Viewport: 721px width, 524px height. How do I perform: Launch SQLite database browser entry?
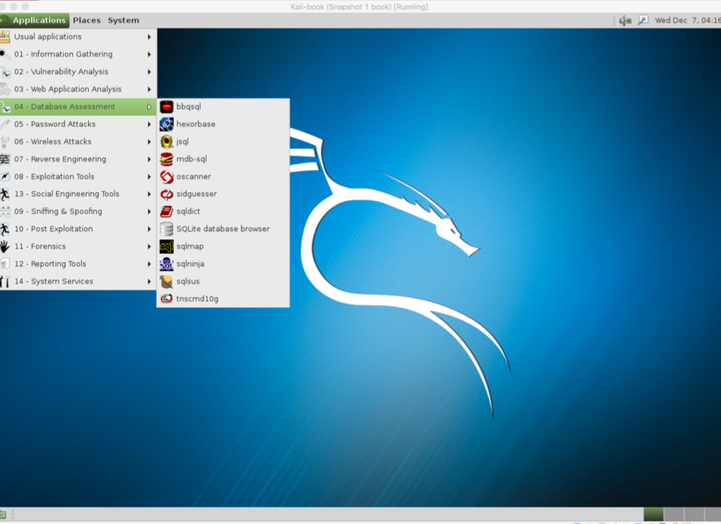coord(223,229)
